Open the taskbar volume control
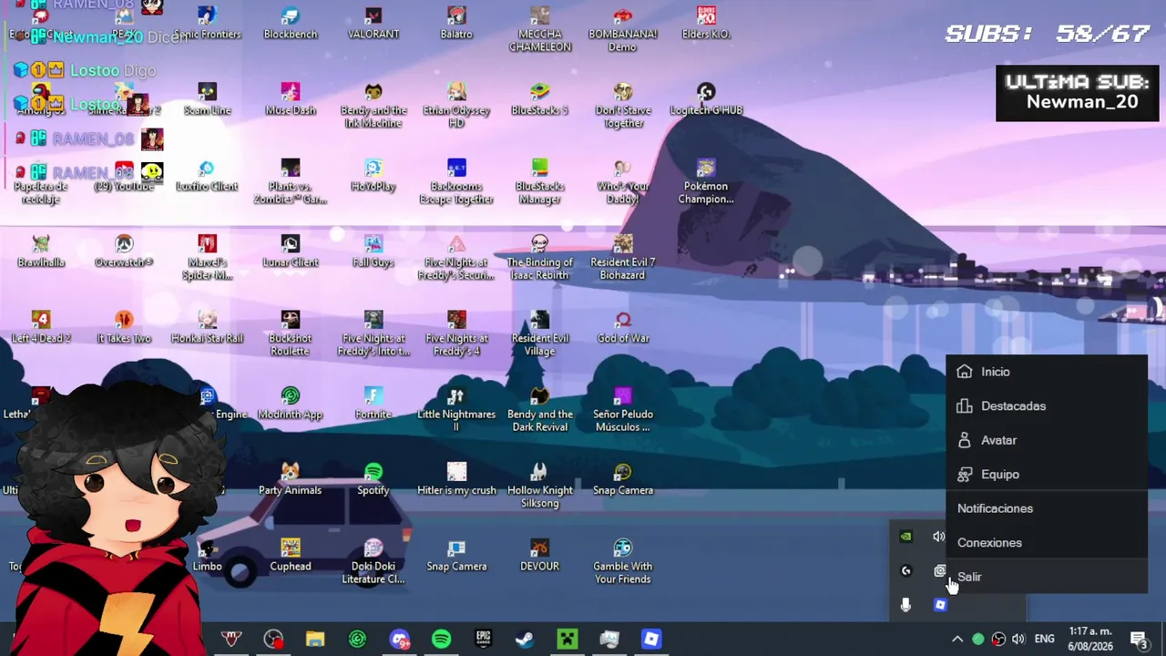This screenshot has height=656, width=1166. (1018, 640)
